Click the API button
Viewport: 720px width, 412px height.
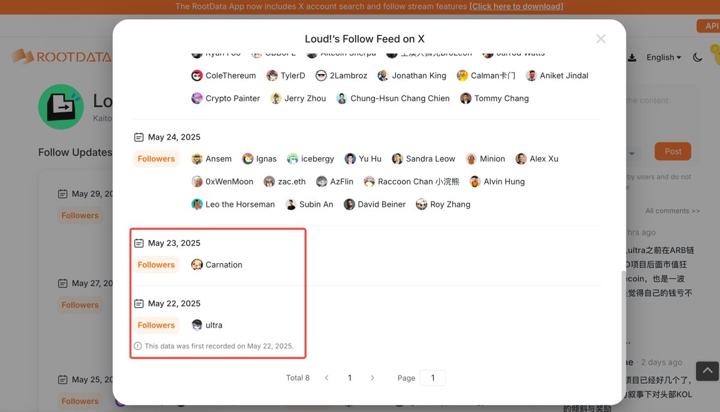pyautogui.click(x=709, y=26)
